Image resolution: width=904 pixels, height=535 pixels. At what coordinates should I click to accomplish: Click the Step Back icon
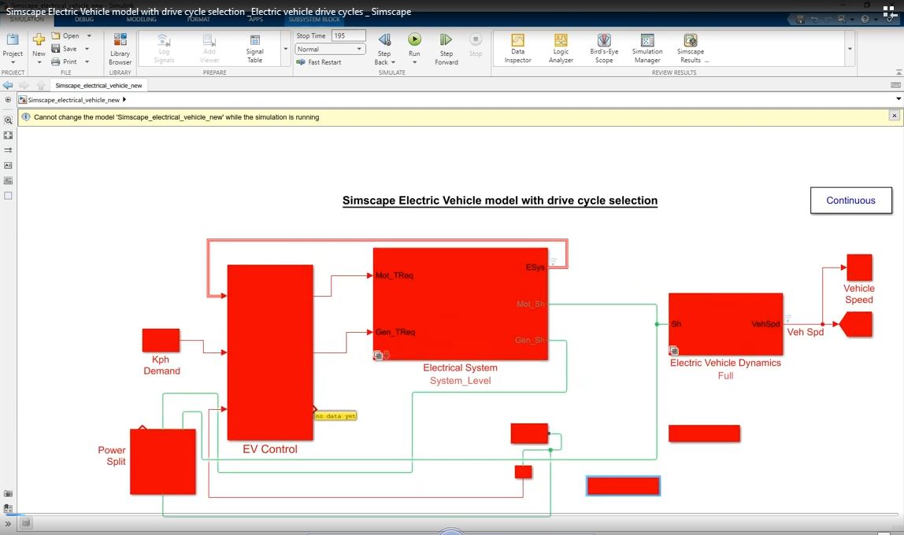coord(384,40)
